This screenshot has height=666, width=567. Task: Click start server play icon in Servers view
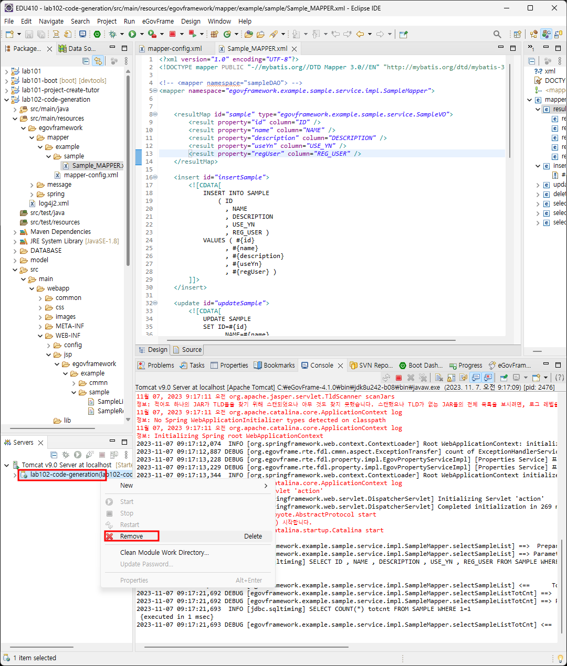tap(78, 455)
